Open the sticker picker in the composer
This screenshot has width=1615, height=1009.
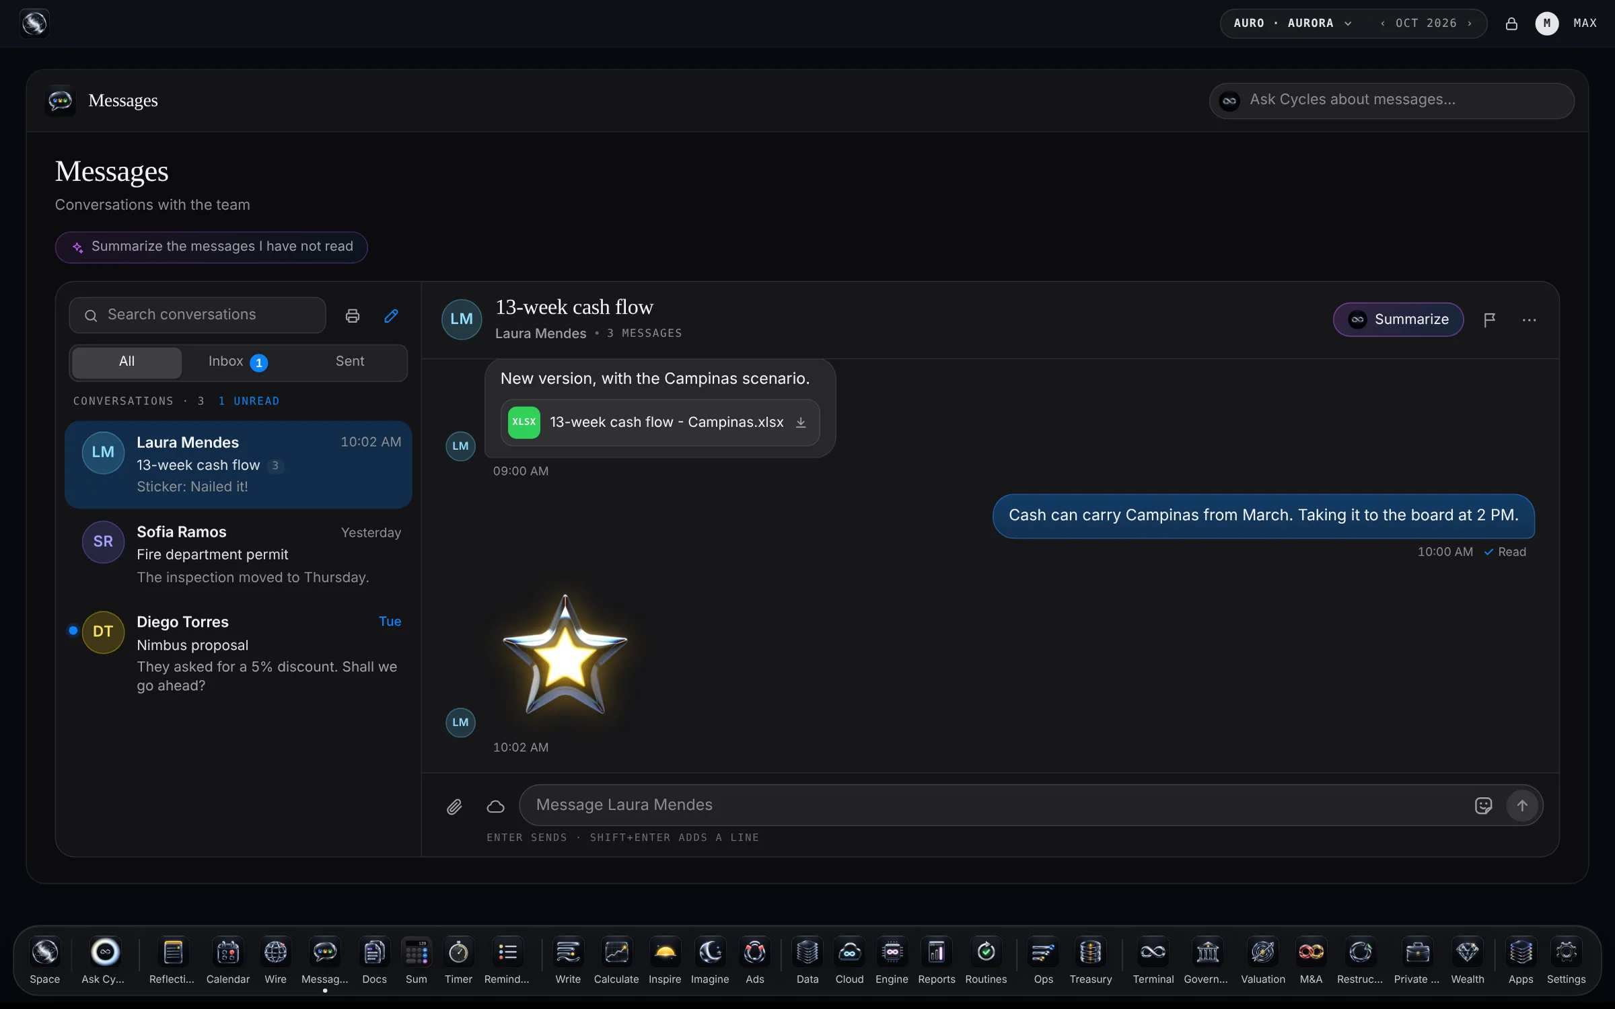(1483, 805)
